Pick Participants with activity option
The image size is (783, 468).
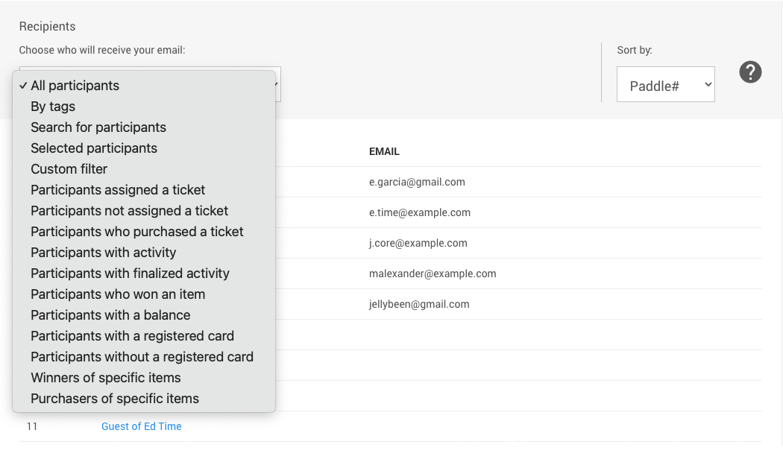point(104,253)
